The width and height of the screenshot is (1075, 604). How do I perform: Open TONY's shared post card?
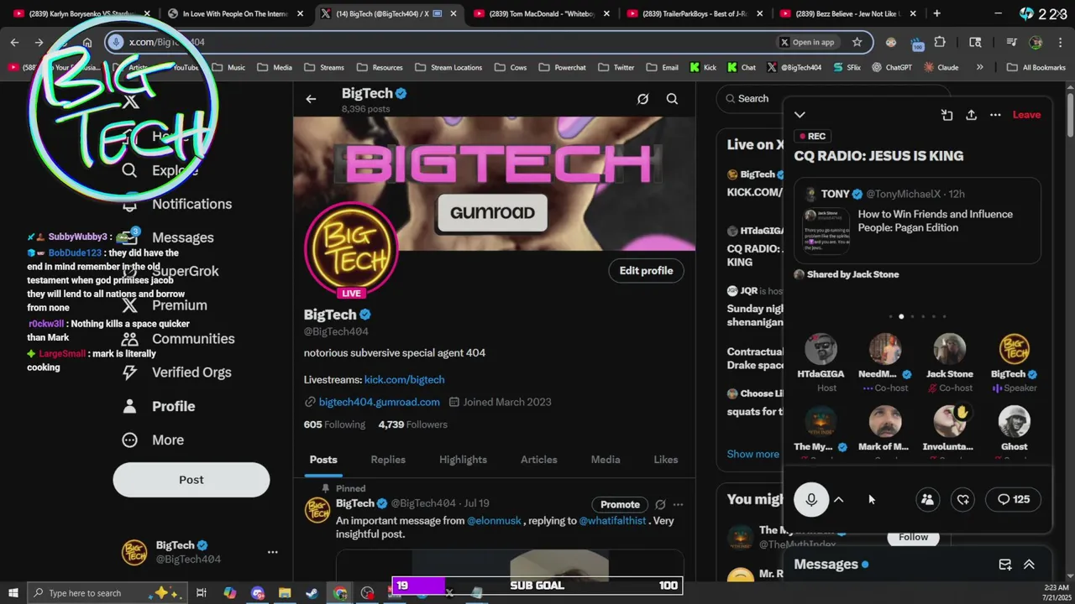[x=917, y=220]
